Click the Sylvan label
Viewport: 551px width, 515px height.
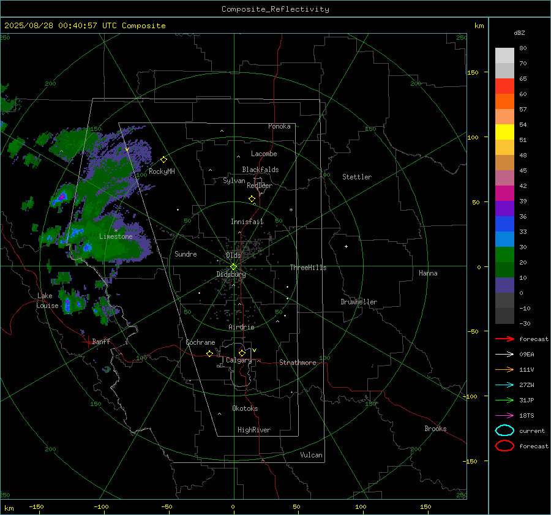(234, 181)
